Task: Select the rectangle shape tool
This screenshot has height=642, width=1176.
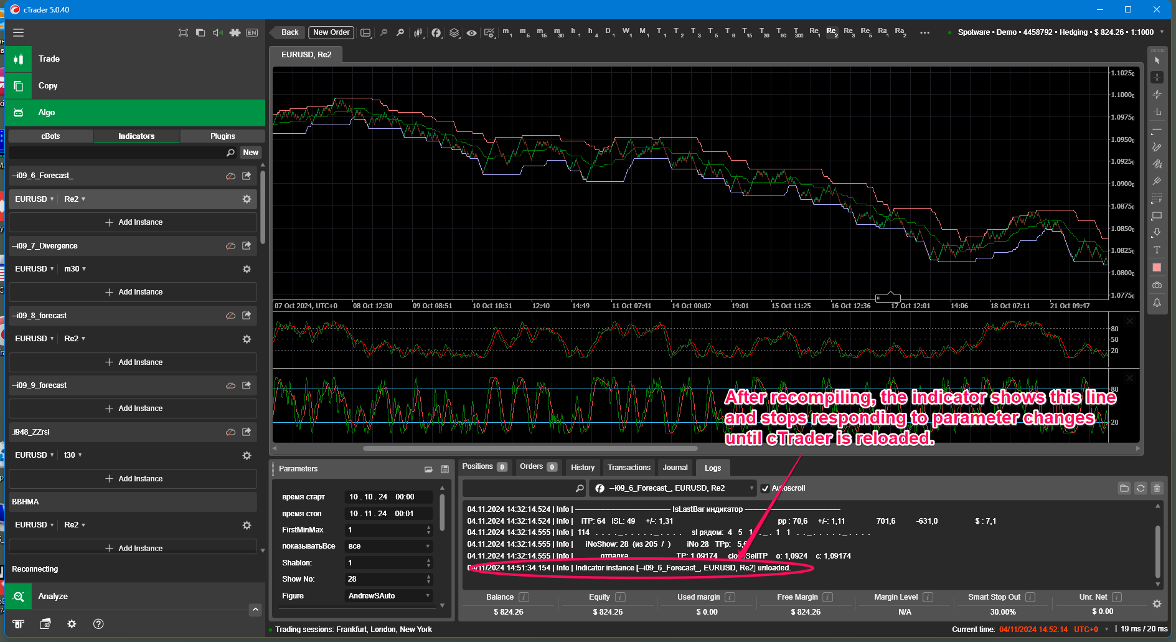Action: click(x=1157, y=215)
